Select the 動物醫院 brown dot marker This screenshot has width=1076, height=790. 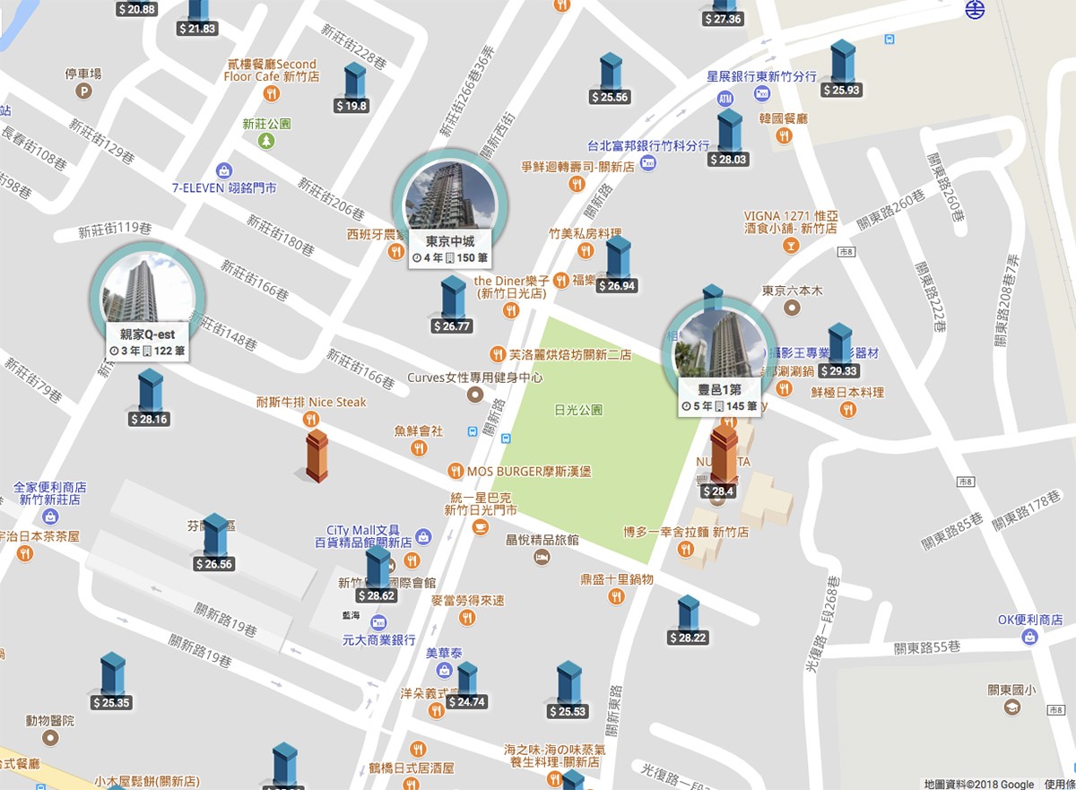(x=50, y=738)
